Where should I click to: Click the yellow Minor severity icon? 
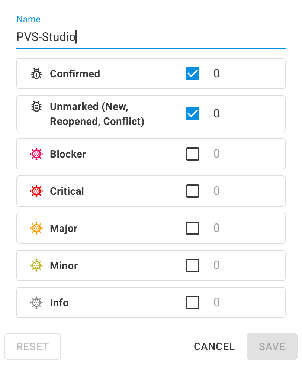(36, 265)
